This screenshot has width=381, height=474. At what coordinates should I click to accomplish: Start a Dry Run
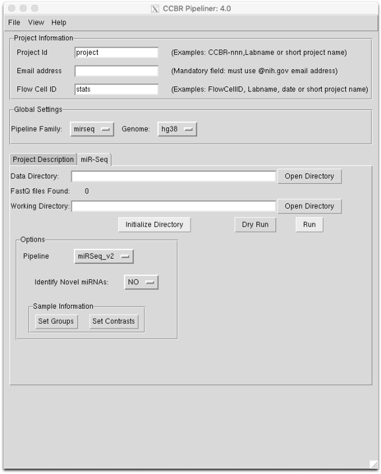coord(255,224)
